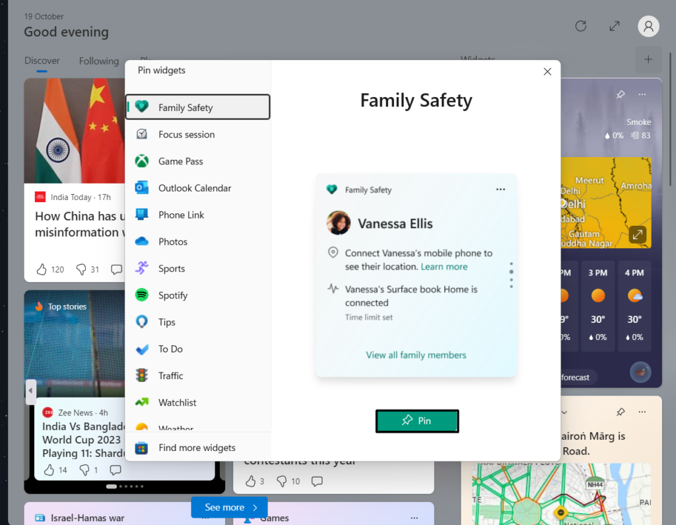Go to previous top story arrow

30,391
